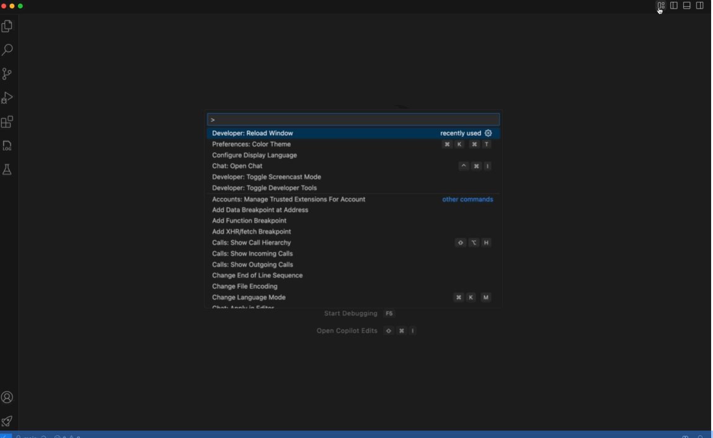Toggle the Secondary Side Bar visibility

coord(699,6)
